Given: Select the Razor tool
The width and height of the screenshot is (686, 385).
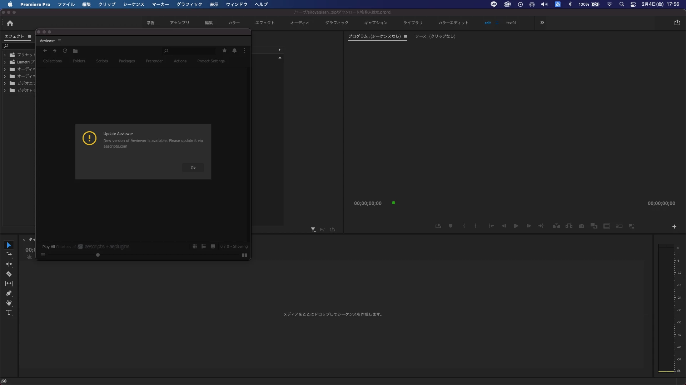Looking at the screenshot, I should click(9, 274).
